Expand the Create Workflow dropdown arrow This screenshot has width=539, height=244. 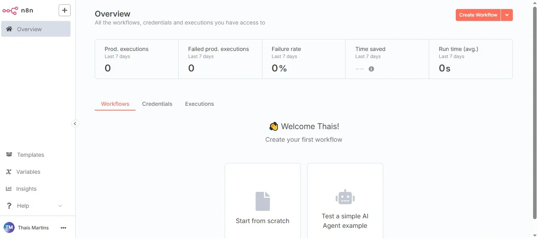(507, 15)
